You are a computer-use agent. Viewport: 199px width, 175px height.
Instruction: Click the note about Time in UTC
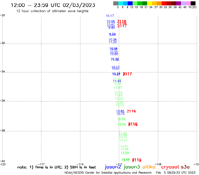pos(56,167)
